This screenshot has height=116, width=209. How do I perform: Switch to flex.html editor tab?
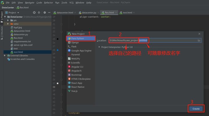pos(109,13)
